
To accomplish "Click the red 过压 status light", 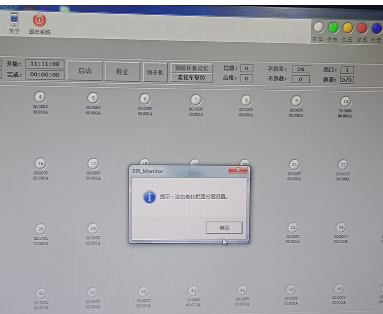I will pos(362,29).
